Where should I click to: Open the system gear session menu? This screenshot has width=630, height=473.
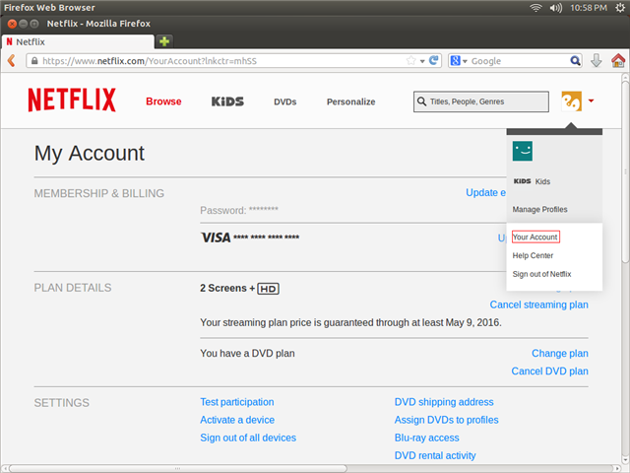[x=620, y=7]
